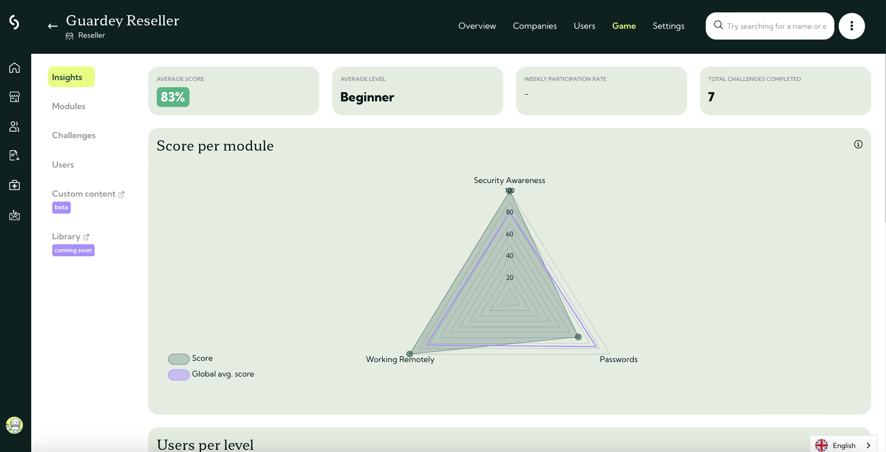Go back using the arrow beside Guardey Reseller

[x=52, y=26]
